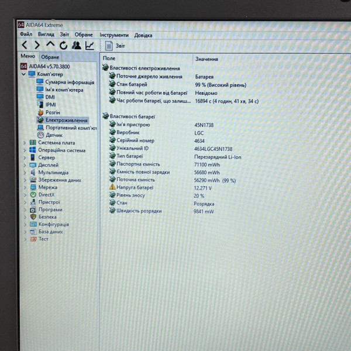Open the Файл menu
The width and height of the screenshot is (351, 351).
click(x=26, y=35)
